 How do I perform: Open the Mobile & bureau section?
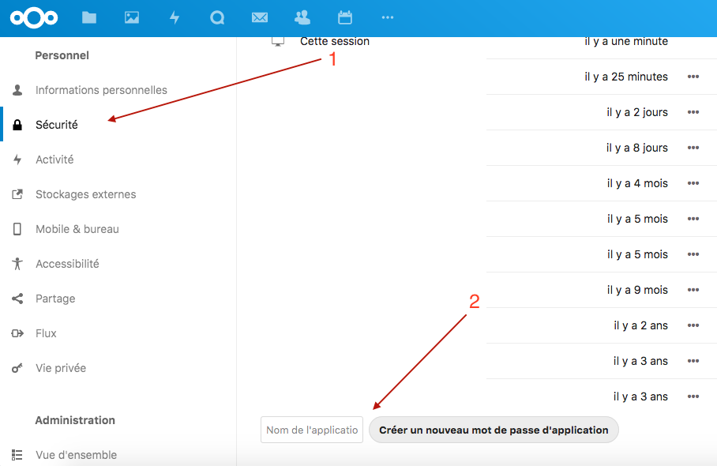(77, 228)
